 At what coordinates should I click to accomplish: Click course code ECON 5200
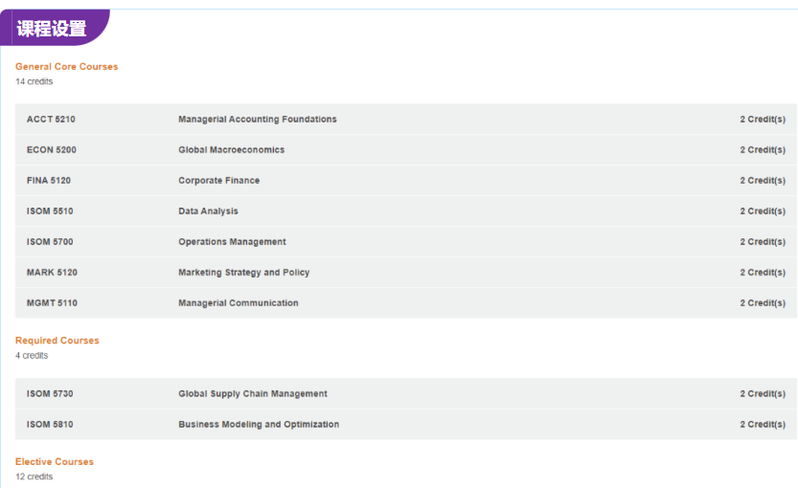[52, 150]
